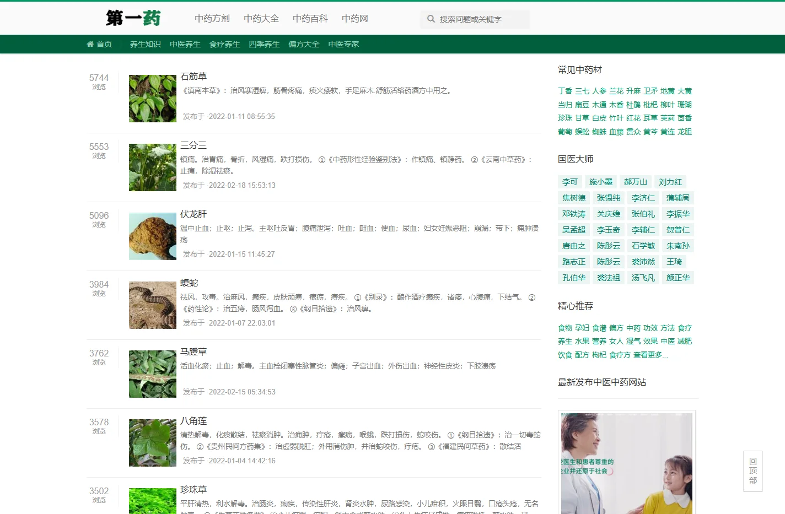Viewport: 785px width, 514px height.
Task: Open the doctor banner image in sidebar
Action: click(627, 463)
